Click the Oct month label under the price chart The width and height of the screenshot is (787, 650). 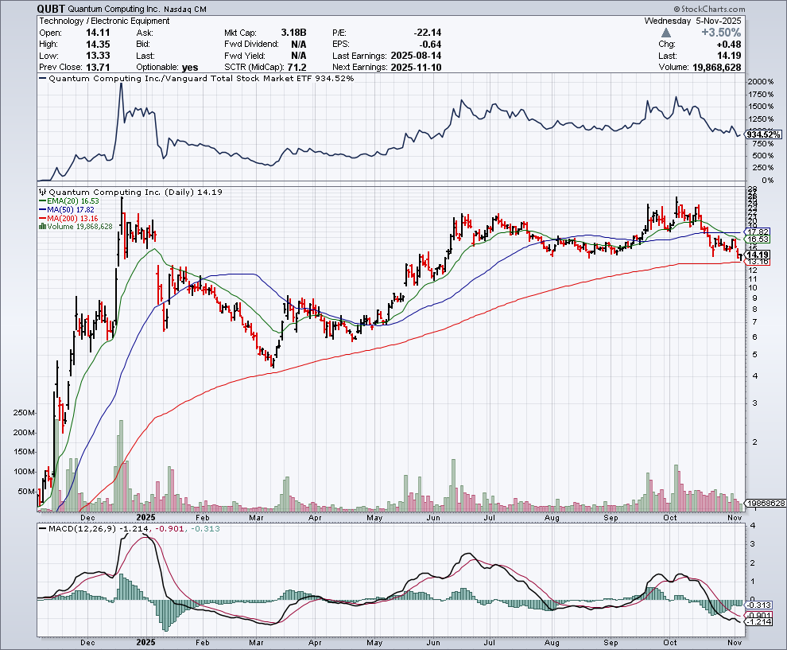[669, 517]
